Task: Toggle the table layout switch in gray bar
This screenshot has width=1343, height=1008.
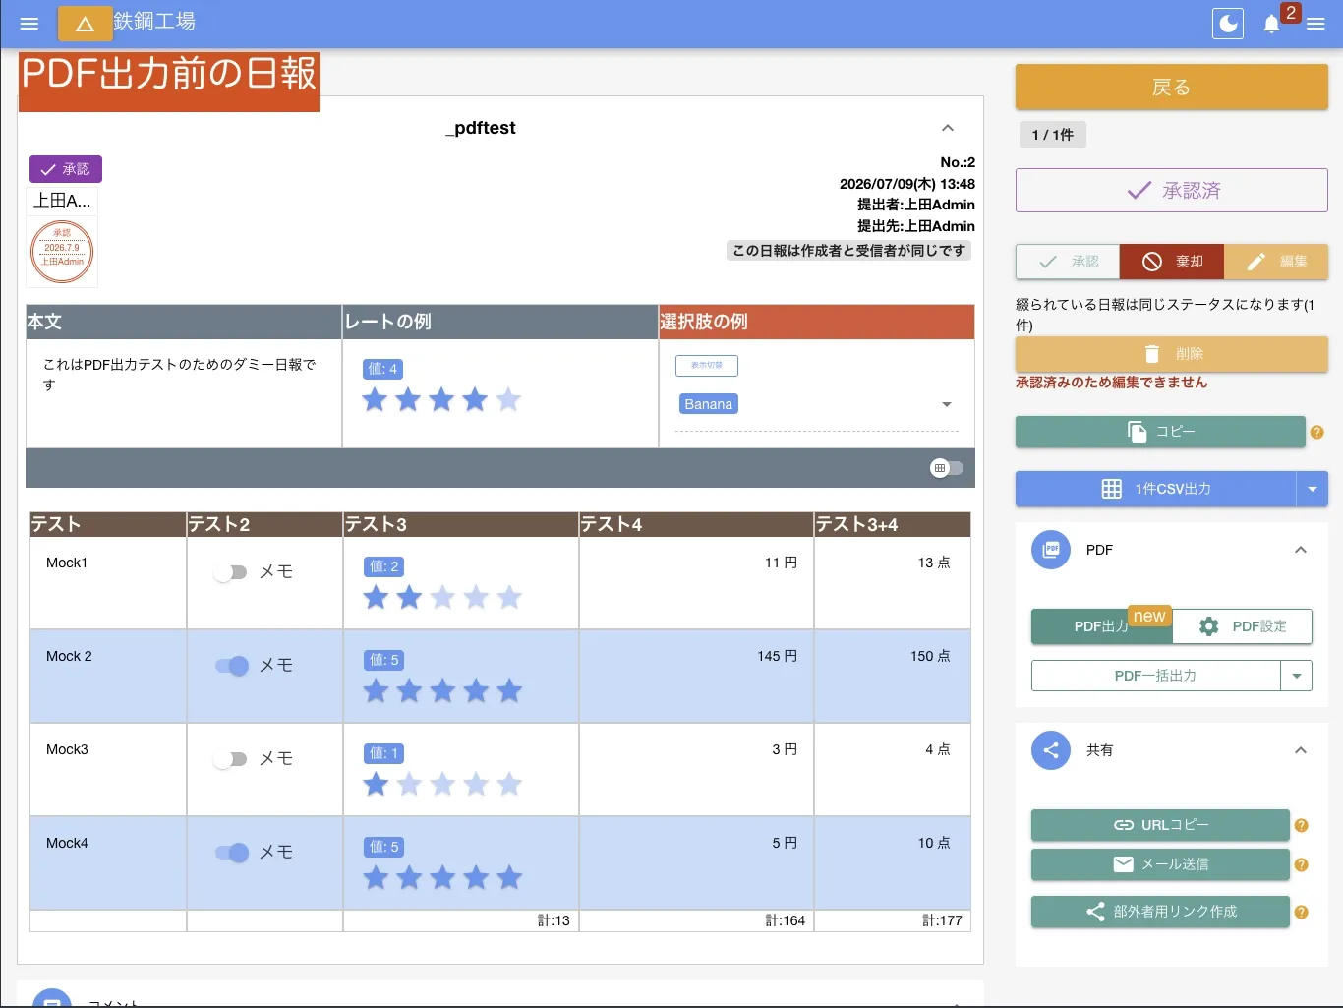Action: [x=947, y=468]
